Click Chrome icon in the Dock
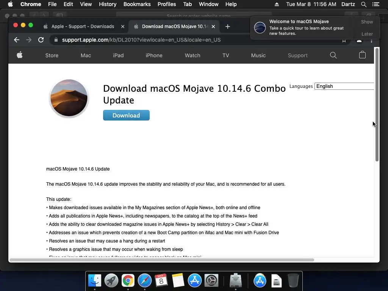This screenshot has width=388, height=291. coord(128,281)
